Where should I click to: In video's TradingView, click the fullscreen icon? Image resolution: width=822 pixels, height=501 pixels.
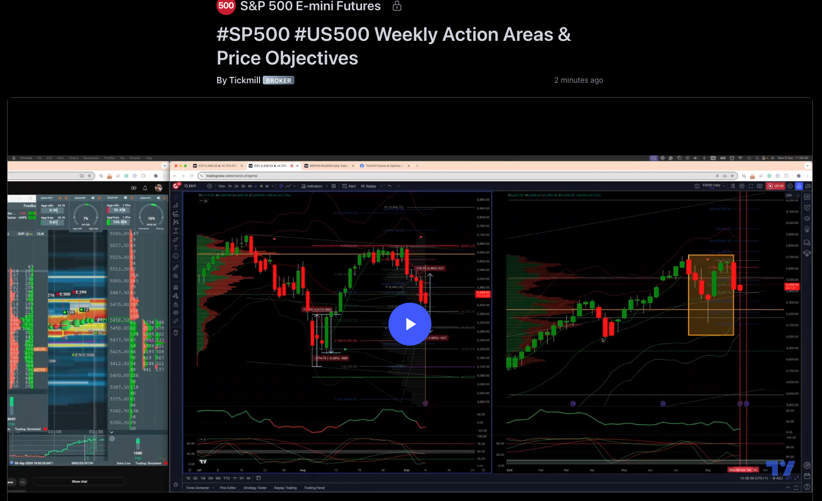point(751,186)
